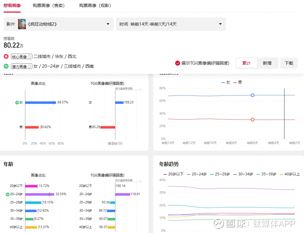Switch to 购票画像（售卖）tab
Image resolution: width=304 pixels, height=233 pixels.
coord(50,5)
